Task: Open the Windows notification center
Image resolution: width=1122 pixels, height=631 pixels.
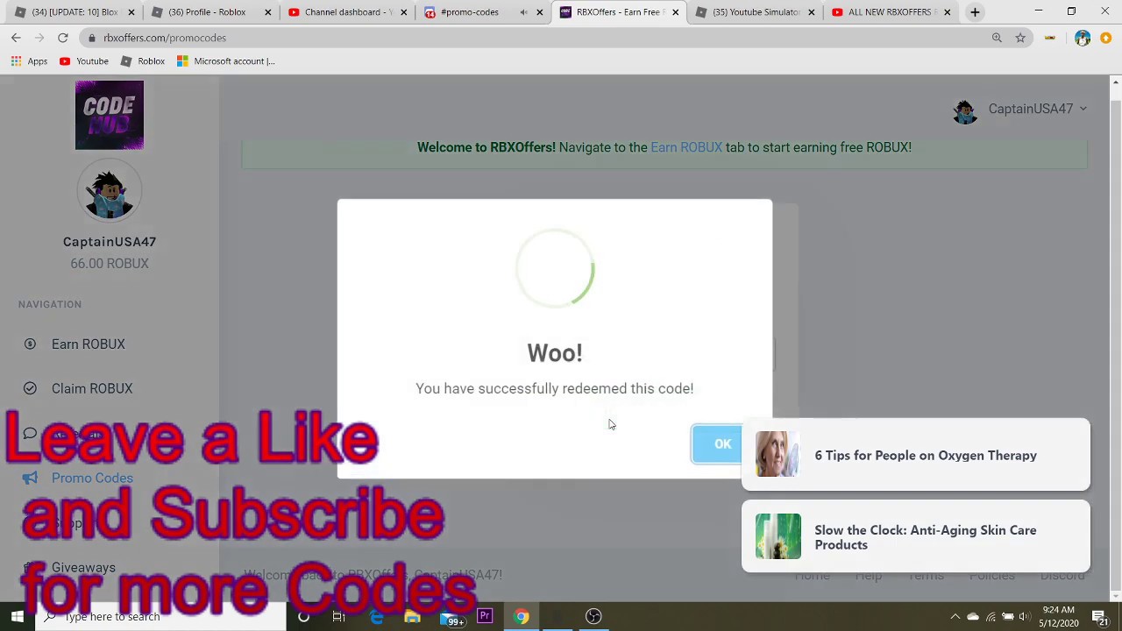Action: click(x=1099, y=616)
